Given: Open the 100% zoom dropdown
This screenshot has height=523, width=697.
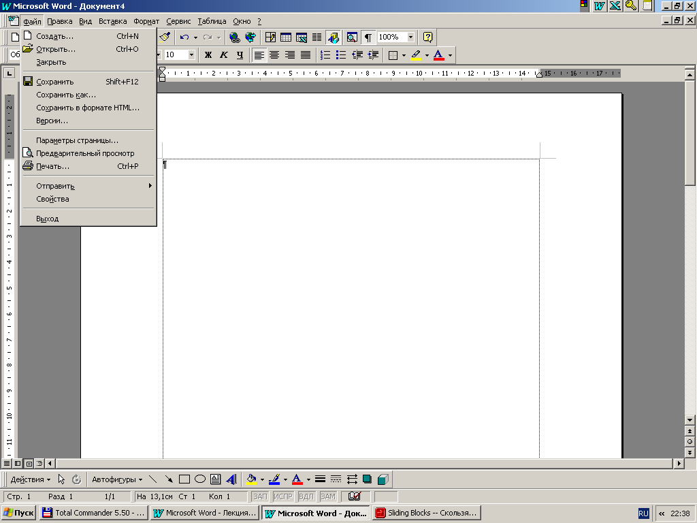Looking at the screenshot, I should point(410,37).
